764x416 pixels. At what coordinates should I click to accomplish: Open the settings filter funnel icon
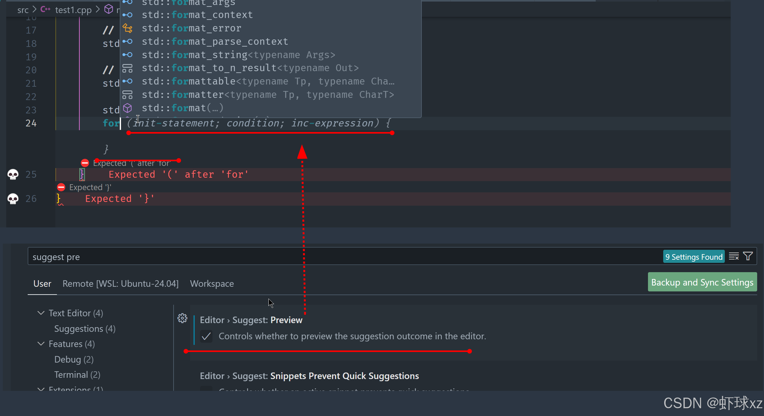(748, 256)
